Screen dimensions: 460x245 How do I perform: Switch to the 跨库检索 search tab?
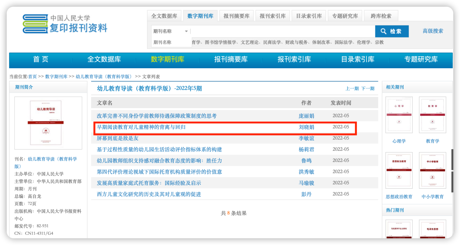click(381, 16)
